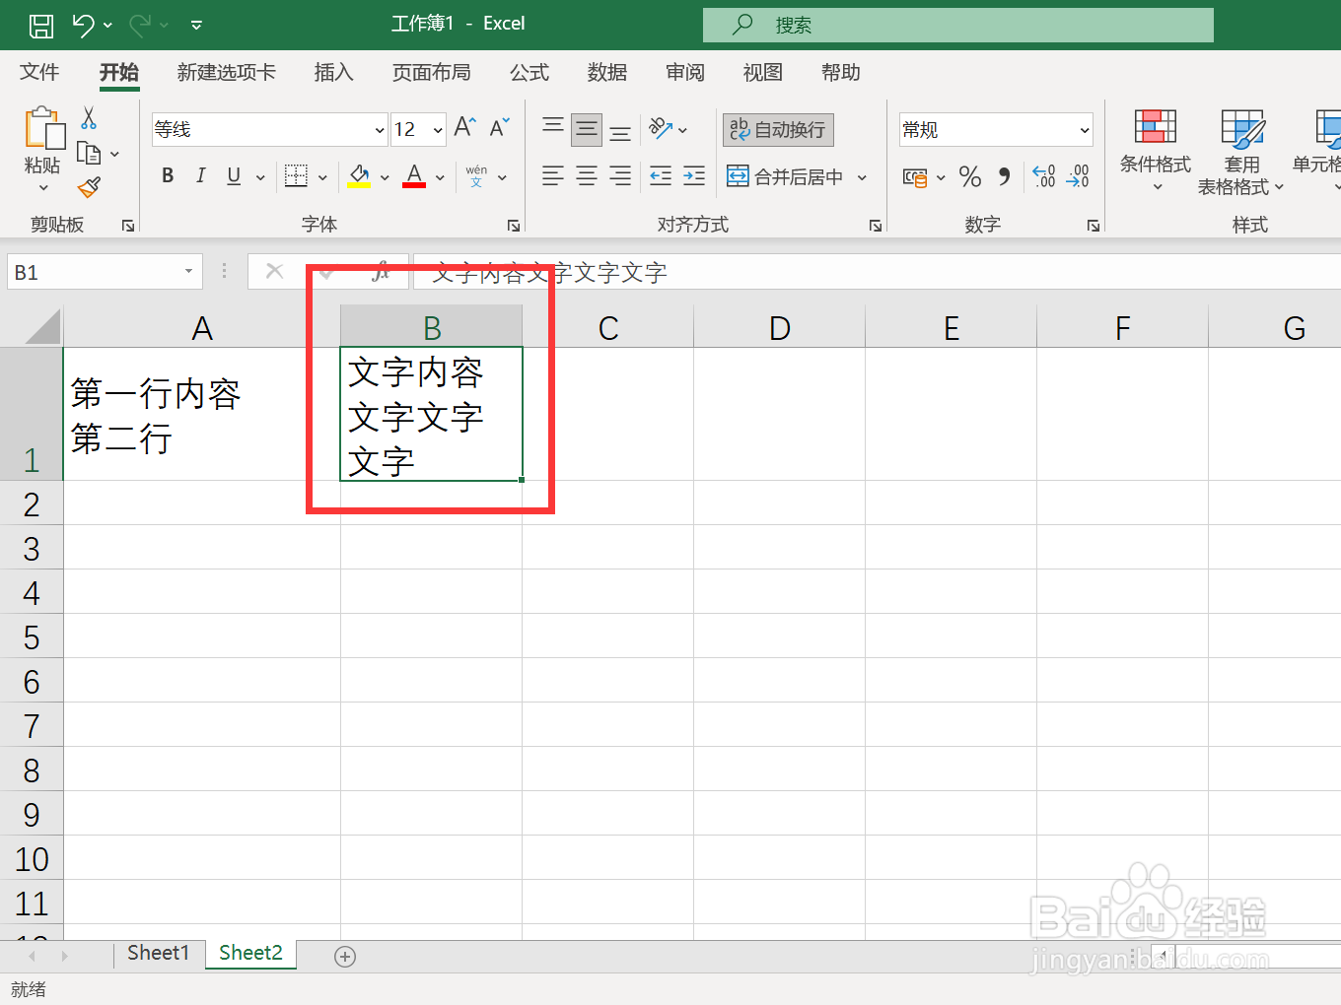
Task: Toggle Bold formatting
Action: point(167,175)
